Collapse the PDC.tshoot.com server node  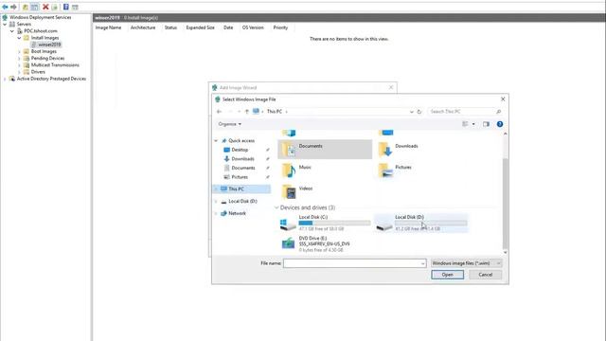click(12, 31)
